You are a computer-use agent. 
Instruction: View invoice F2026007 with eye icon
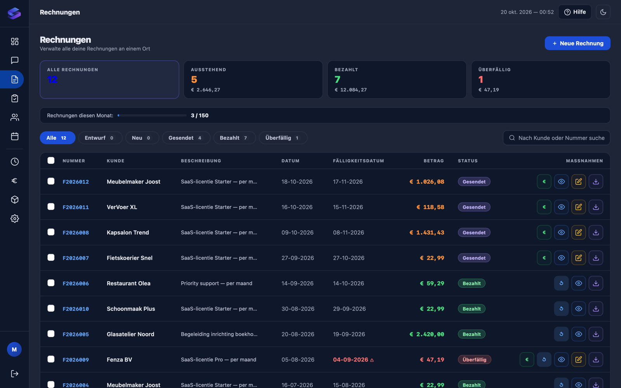(x=561, y=258)
